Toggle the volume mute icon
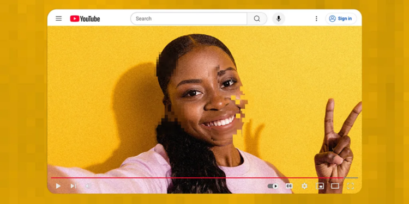The width and height of the screenshot is (409, 204). [x=88, y=186]
